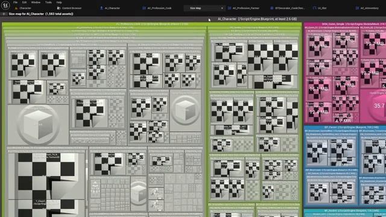
Task: Select the 13.2 MB pink texture node
Action: pyautogui.click(x=370, y=73)
